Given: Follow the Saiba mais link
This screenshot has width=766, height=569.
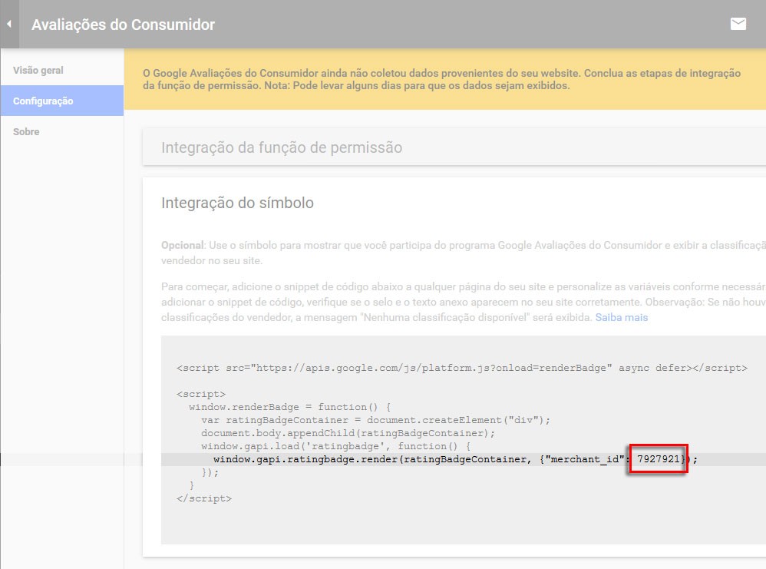Looking at the screenshot, I should click(x=622, y=317).
